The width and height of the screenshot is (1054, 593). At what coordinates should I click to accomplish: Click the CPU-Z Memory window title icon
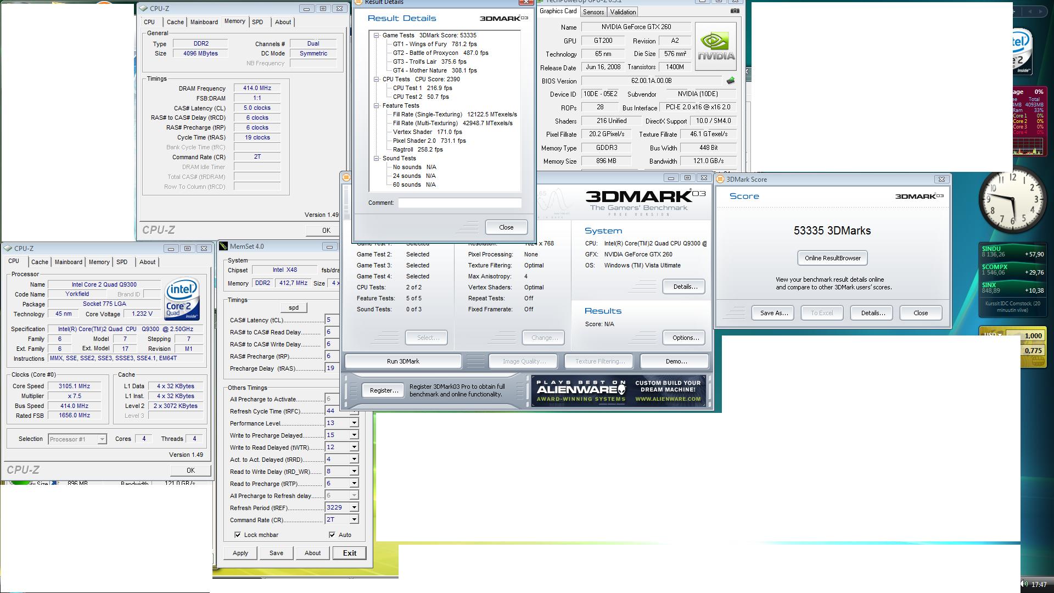tap(143, 8)
